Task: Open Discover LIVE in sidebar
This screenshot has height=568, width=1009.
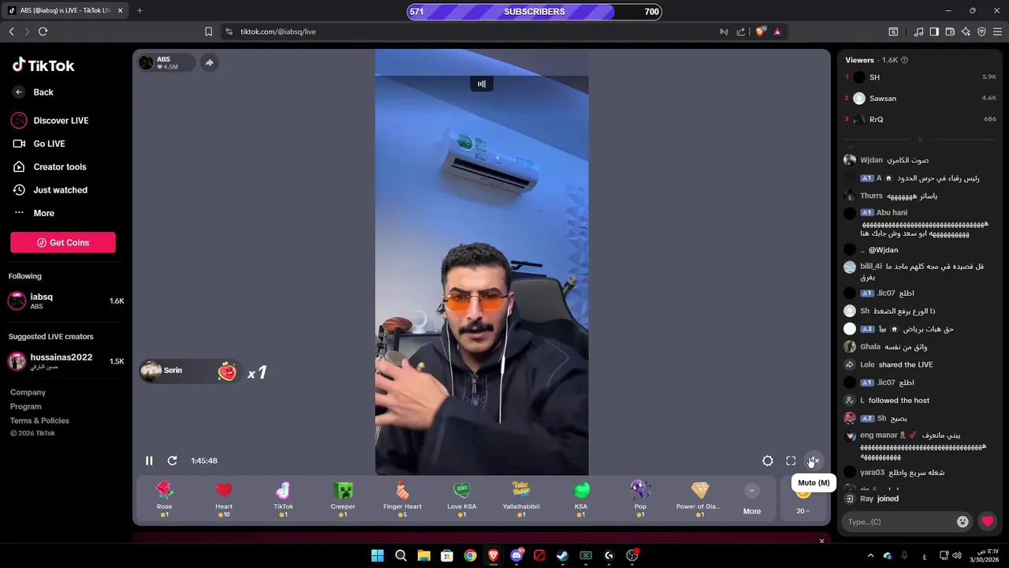Action: pyautogui.click(x=50, y=121)
